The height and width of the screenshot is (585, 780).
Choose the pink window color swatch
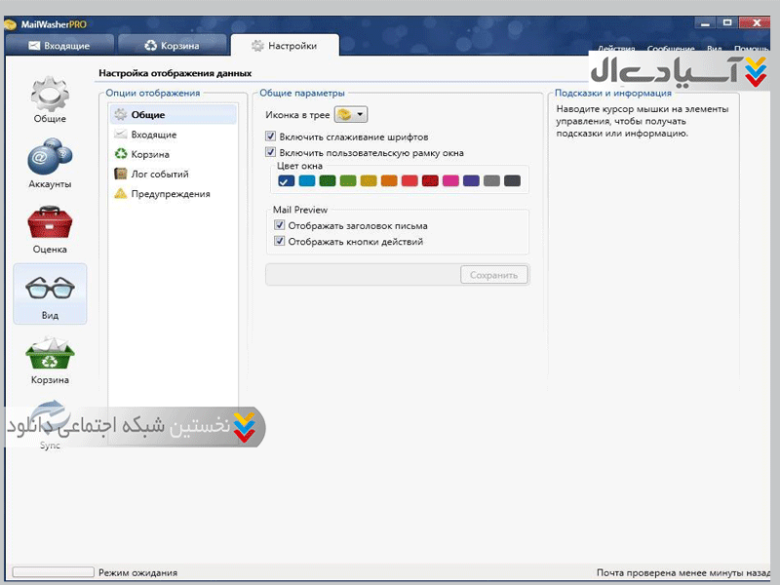[x=450, y=180]
